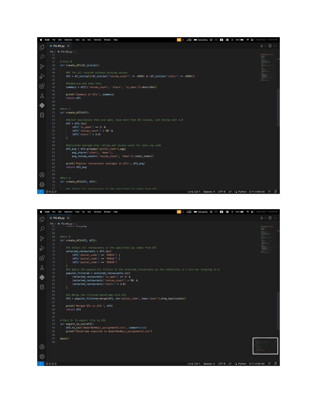Open Source Control in the upper VS Code window
Screen dimensions: 317x410
click(x=42, y=67)
